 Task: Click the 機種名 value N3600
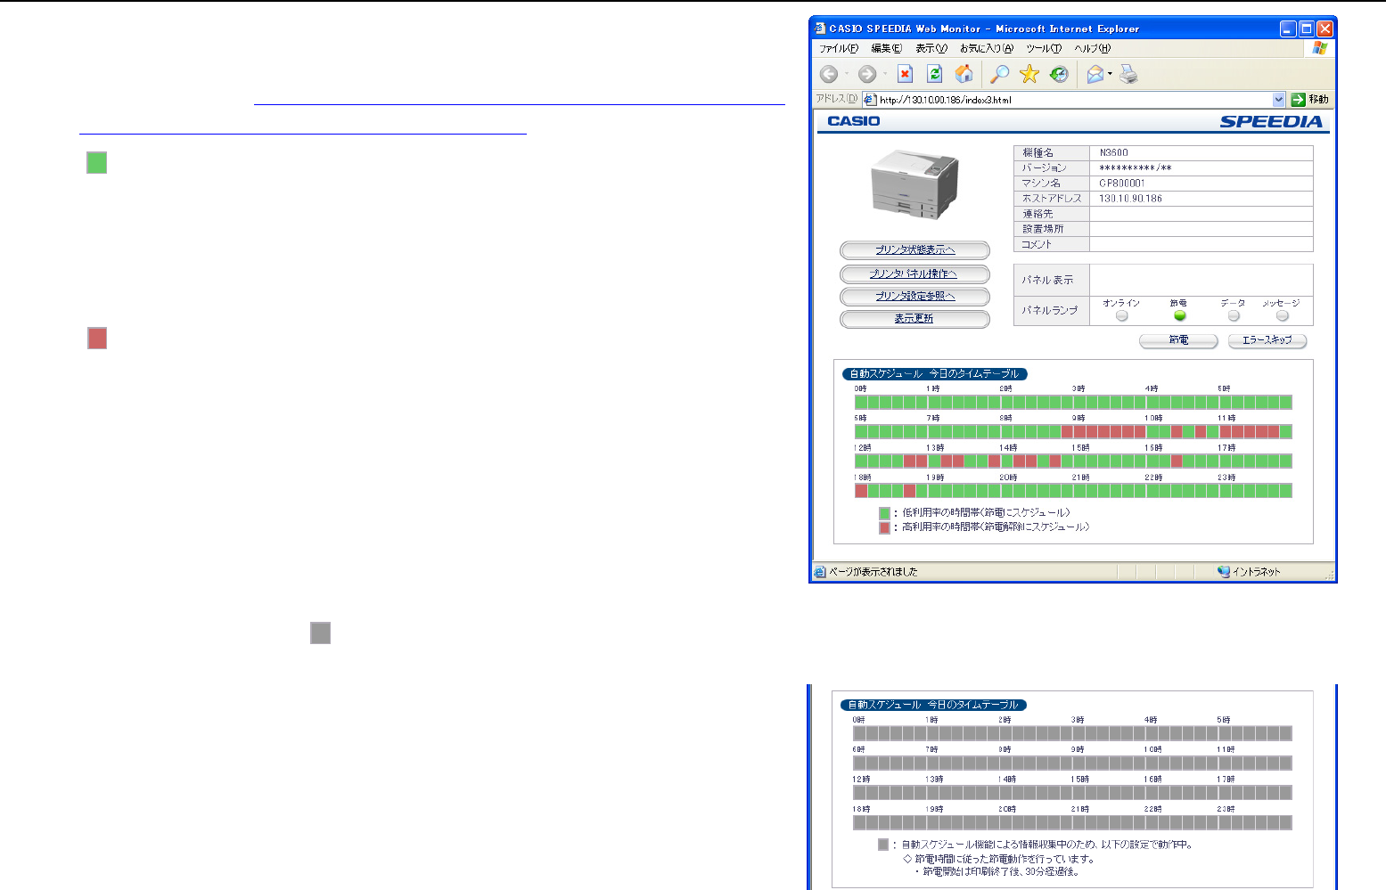pyautogui.click(x=1113, y=153)
